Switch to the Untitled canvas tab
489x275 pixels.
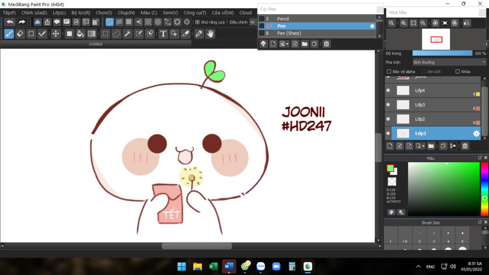click(96, 44)
